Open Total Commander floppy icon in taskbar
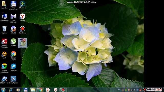164x92 pixels. point(26,90)
